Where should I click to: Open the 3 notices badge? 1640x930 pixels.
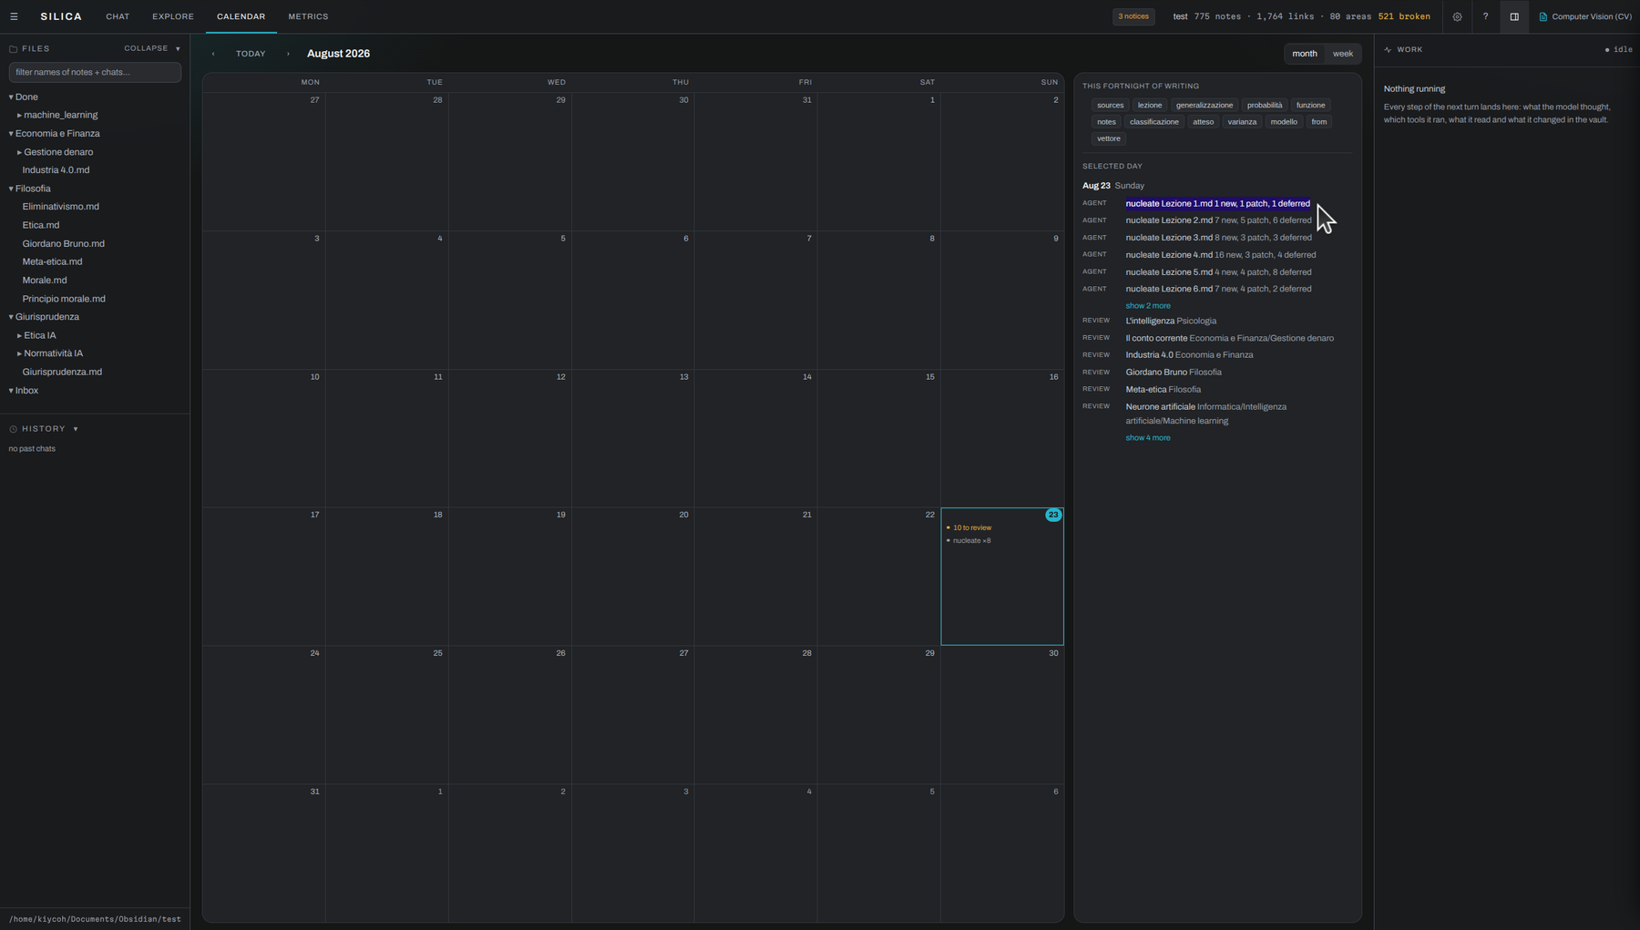[1133, 16]
